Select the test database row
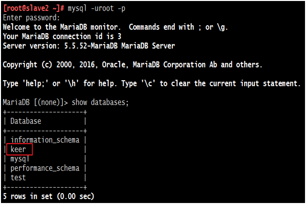Image resolution: width=306 pixels, height=204 pixels. click(x=18, y=177)
